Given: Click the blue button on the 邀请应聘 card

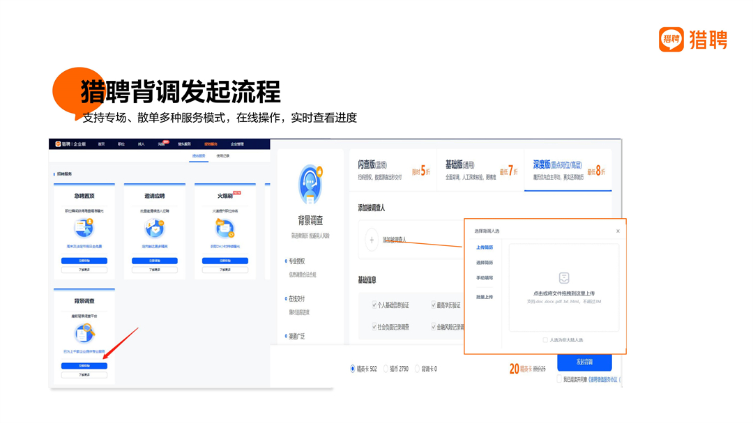Looking at the screenshot, I should 155,261.
